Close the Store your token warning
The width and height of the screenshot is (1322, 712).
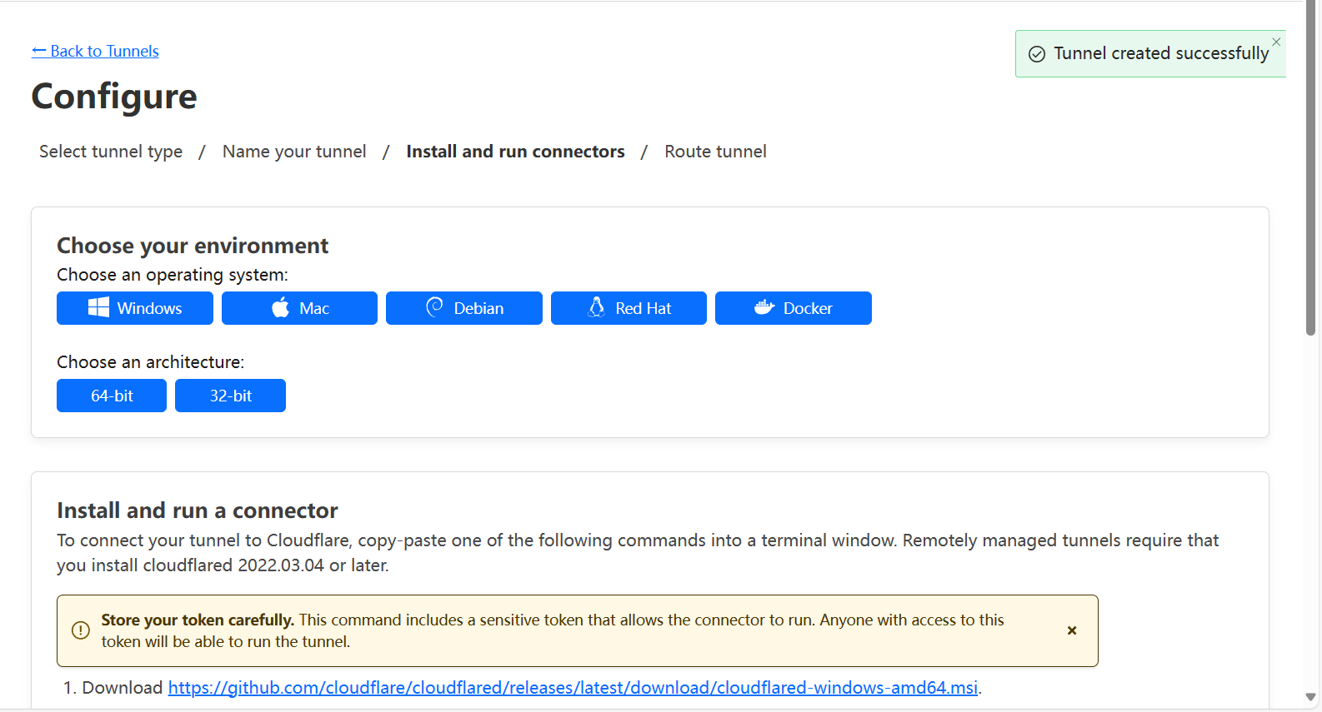(x=1072, y=630)
